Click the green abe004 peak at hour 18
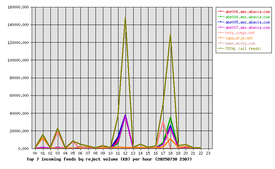The image size is (275, 169). tap(171, 118)
